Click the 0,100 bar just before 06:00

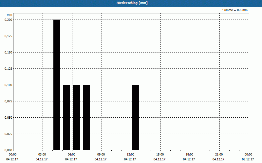tap(67, 117)
